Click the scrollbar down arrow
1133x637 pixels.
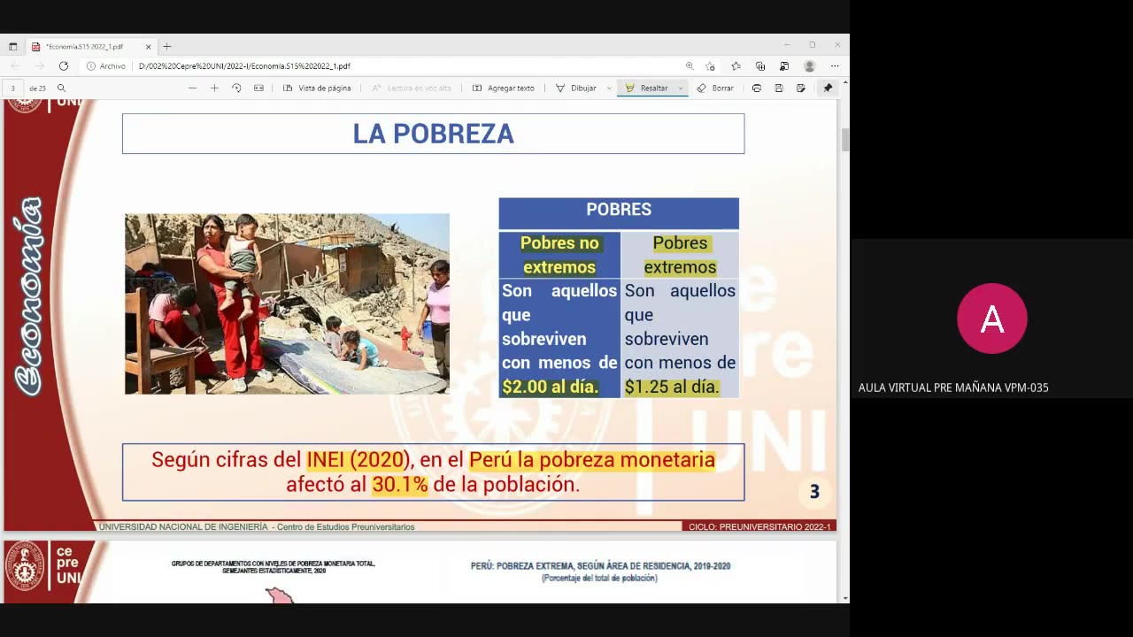point(845,598)
